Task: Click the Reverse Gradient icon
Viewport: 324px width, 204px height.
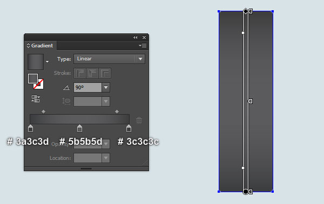Action: [x=36, y=99]
